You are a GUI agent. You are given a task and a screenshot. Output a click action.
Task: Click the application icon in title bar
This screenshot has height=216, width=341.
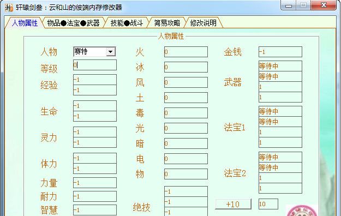9,7
